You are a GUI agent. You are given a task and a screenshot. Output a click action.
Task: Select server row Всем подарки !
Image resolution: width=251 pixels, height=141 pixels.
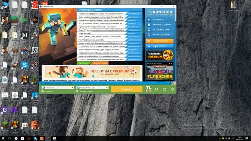coord(109,33)
